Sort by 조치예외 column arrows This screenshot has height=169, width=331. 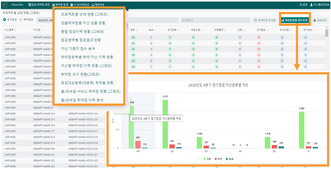313,30
